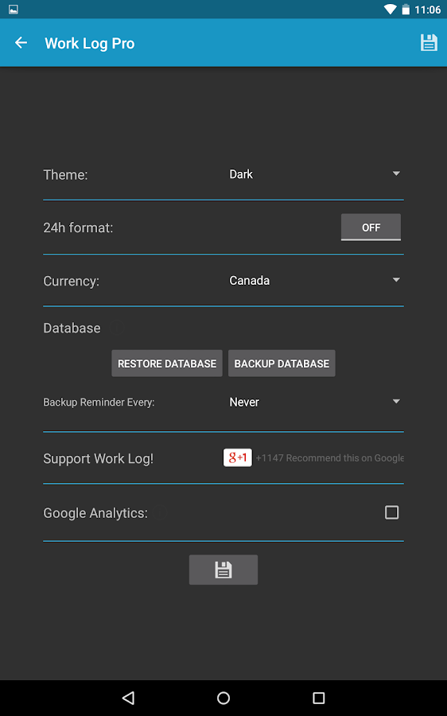Tap the back arrow in header
The height and width of the screenshot is (716, 447).
click(x=21, y=43)
